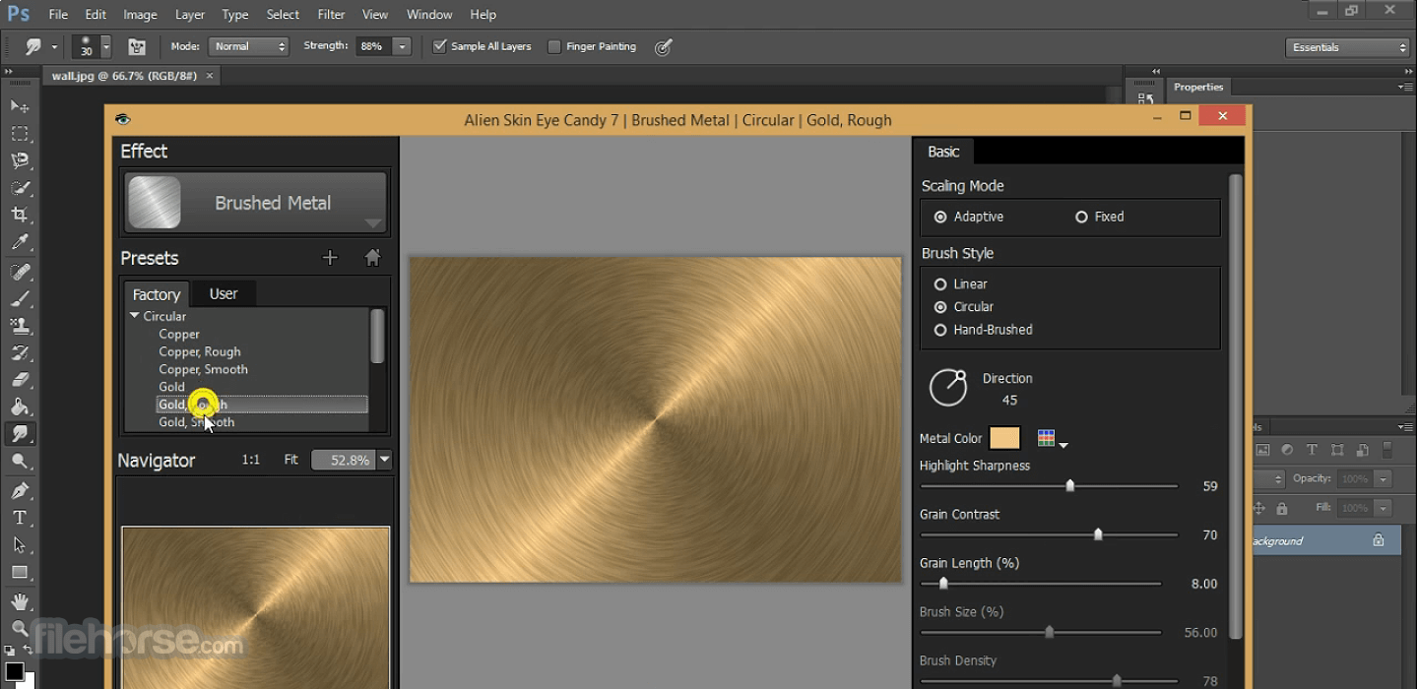Click the Metal Color swatch
Image resolution: width=1417 pixels, height=689 pixels.
tap(1004, 438)
